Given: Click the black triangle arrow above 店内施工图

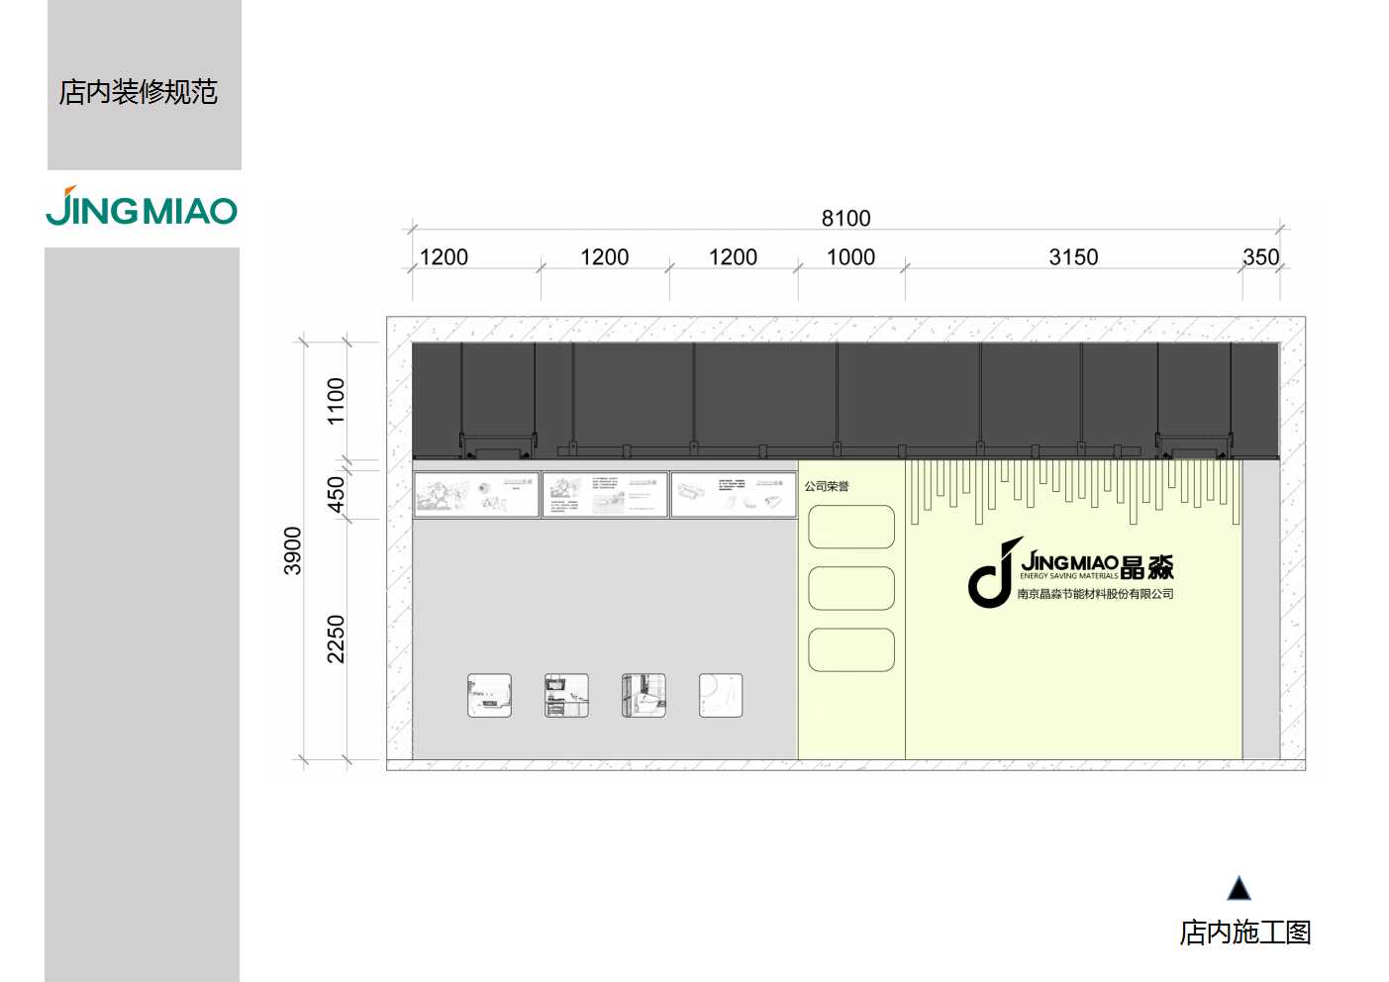Looking at the screenshot, I should point(1239,888).
